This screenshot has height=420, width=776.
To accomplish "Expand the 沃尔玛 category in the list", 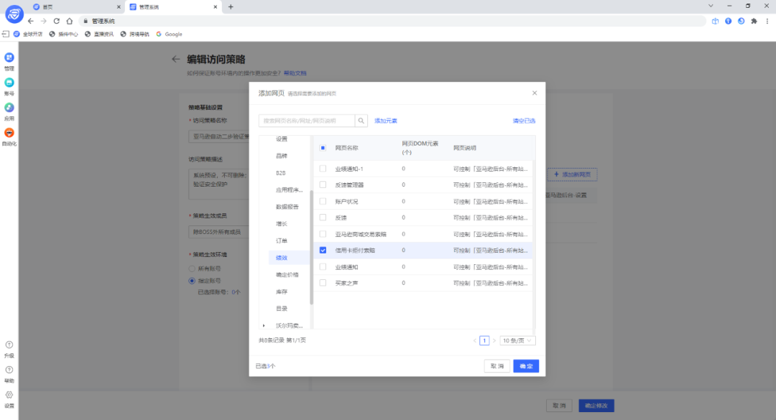I will coord(264,325).
